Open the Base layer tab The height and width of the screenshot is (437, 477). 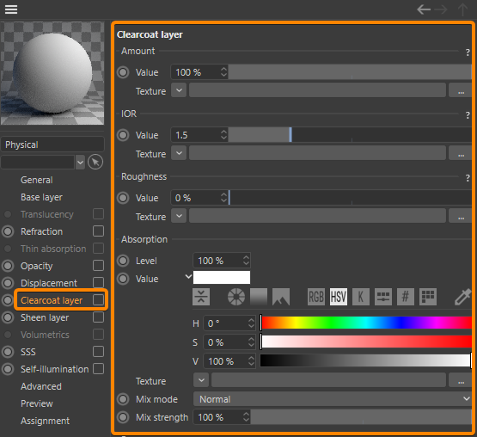tap(41, 197)
